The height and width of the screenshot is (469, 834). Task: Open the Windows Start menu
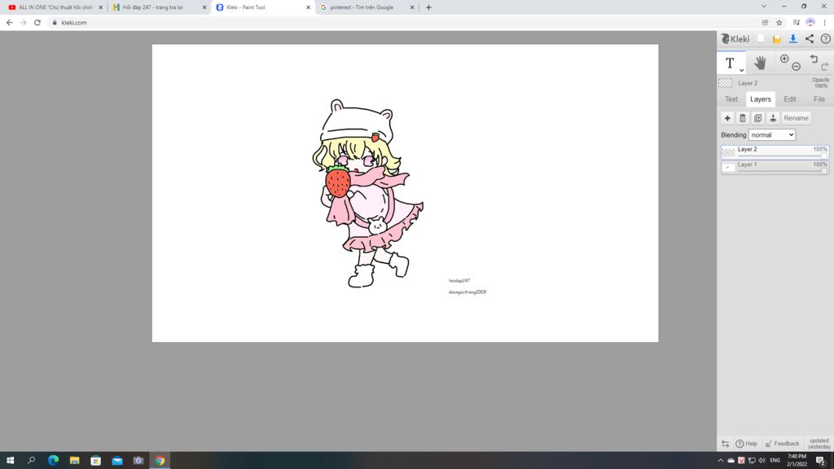(x=10, y=461)
